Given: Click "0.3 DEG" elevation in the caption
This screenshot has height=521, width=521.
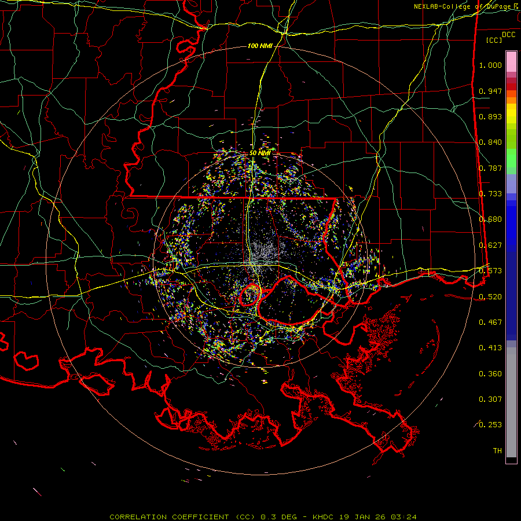Looking at the screenshot, I should coord(280,517).
